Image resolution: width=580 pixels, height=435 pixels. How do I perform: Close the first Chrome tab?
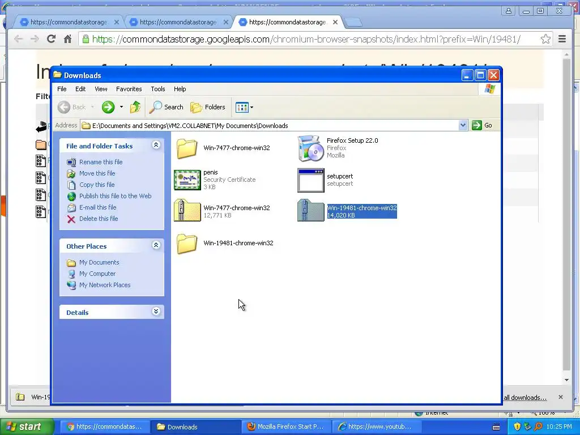(117, 22)
